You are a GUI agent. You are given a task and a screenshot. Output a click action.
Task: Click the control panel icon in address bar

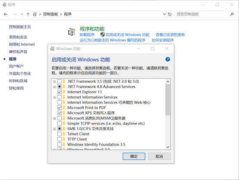pos(35,14)
